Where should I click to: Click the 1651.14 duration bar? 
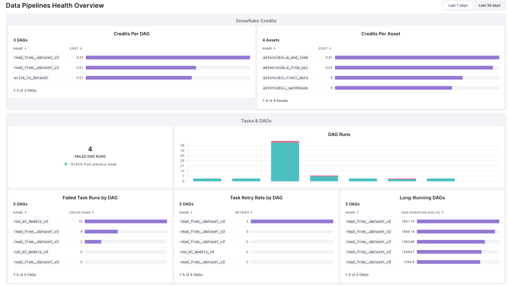pos(458,221)
